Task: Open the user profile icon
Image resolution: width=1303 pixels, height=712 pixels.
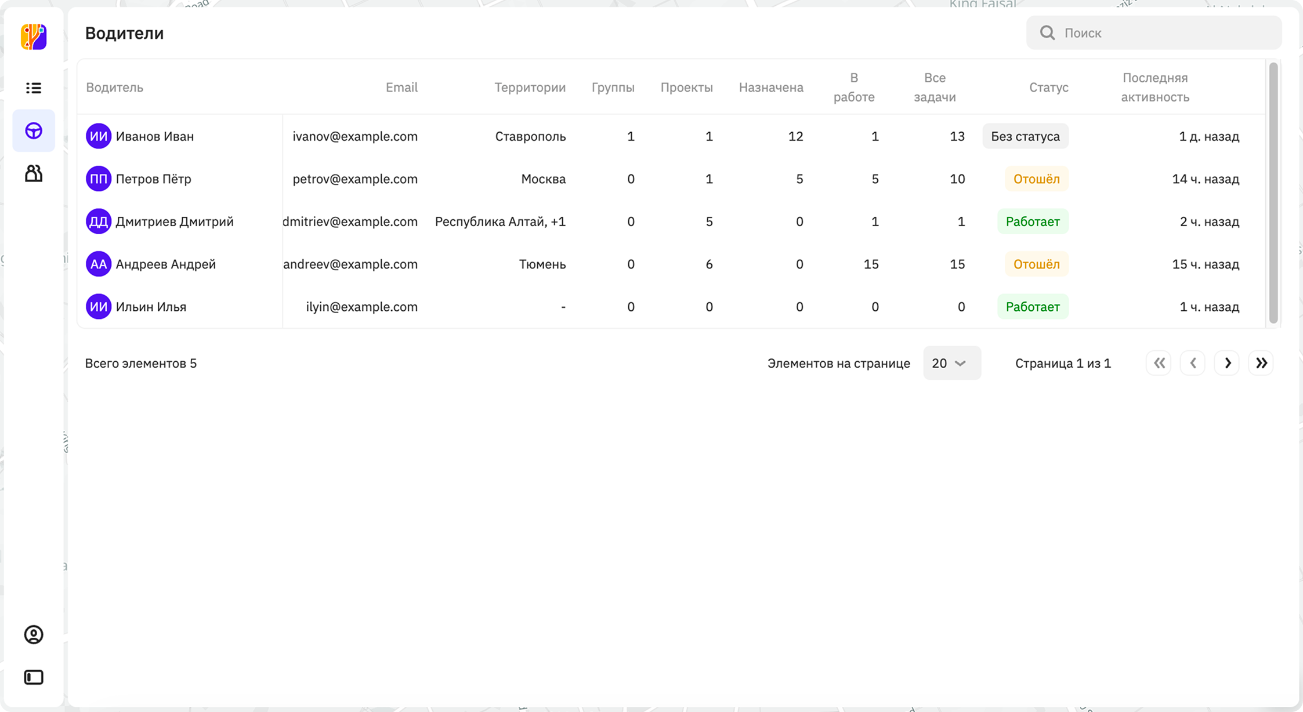Action: click(34, 634)
